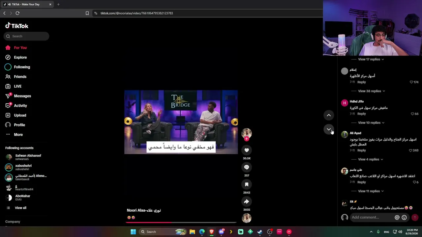Bookmark the video with the save icon

[247, 184]
